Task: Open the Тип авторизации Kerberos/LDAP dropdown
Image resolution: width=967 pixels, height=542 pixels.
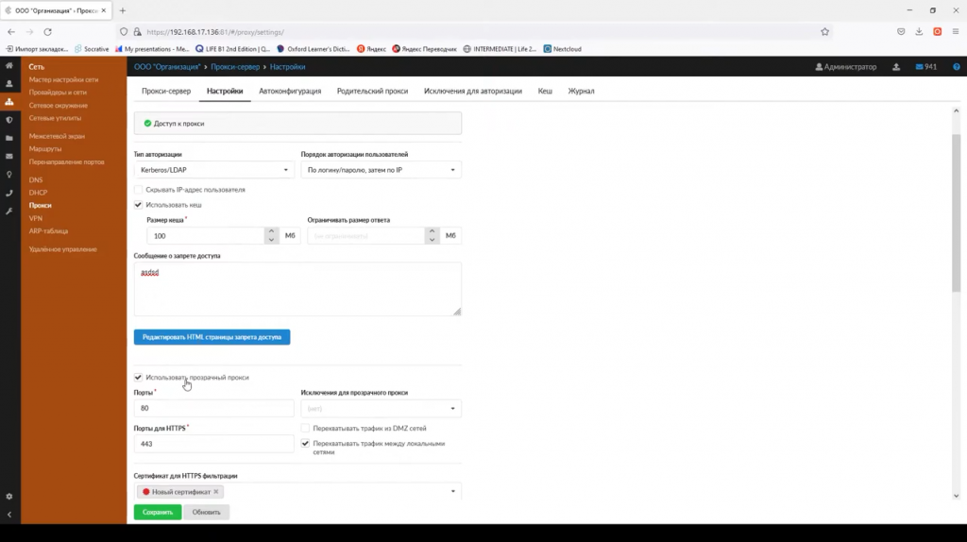Action: (214, 170)
